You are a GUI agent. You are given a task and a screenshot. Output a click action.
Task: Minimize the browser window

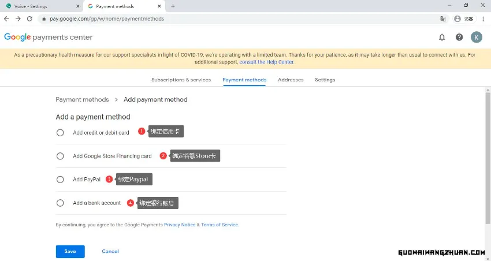[x=449, y=5]
